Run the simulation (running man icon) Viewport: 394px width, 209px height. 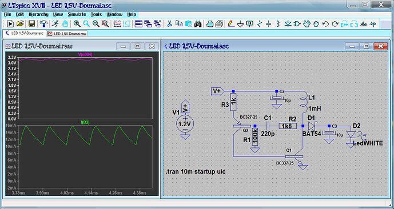(55, 24)
